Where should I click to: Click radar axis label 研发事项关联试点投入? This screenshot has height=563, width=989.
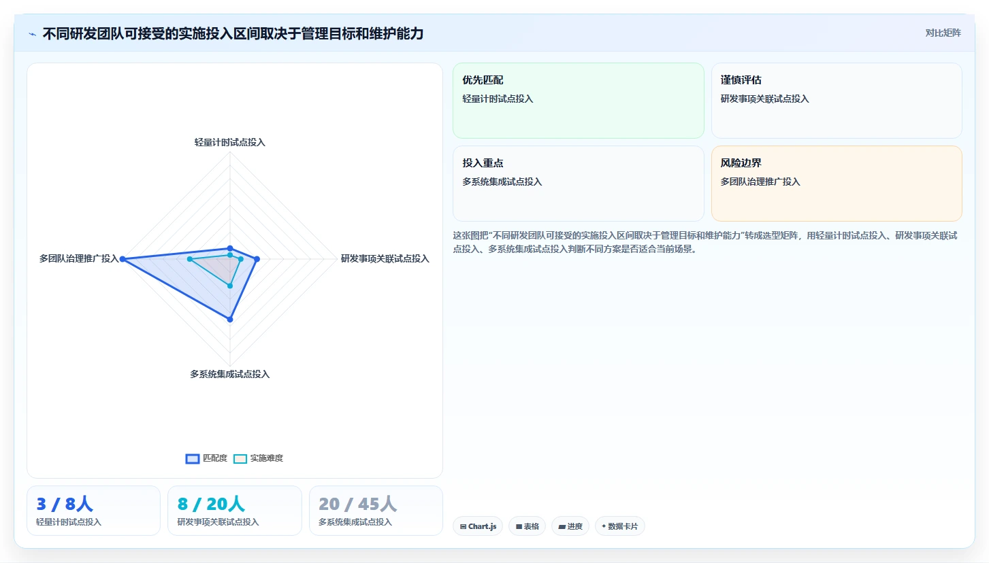pos(385,258)
